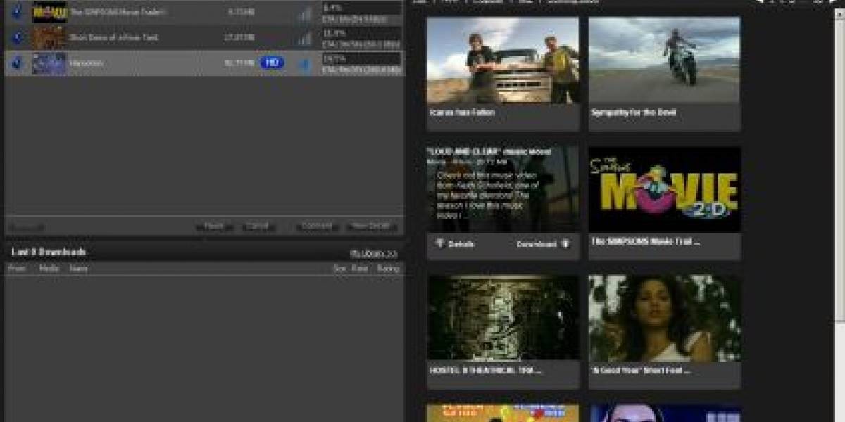
Task: Sort Last Downloads by the Media column
Action: tap(49, 268)
